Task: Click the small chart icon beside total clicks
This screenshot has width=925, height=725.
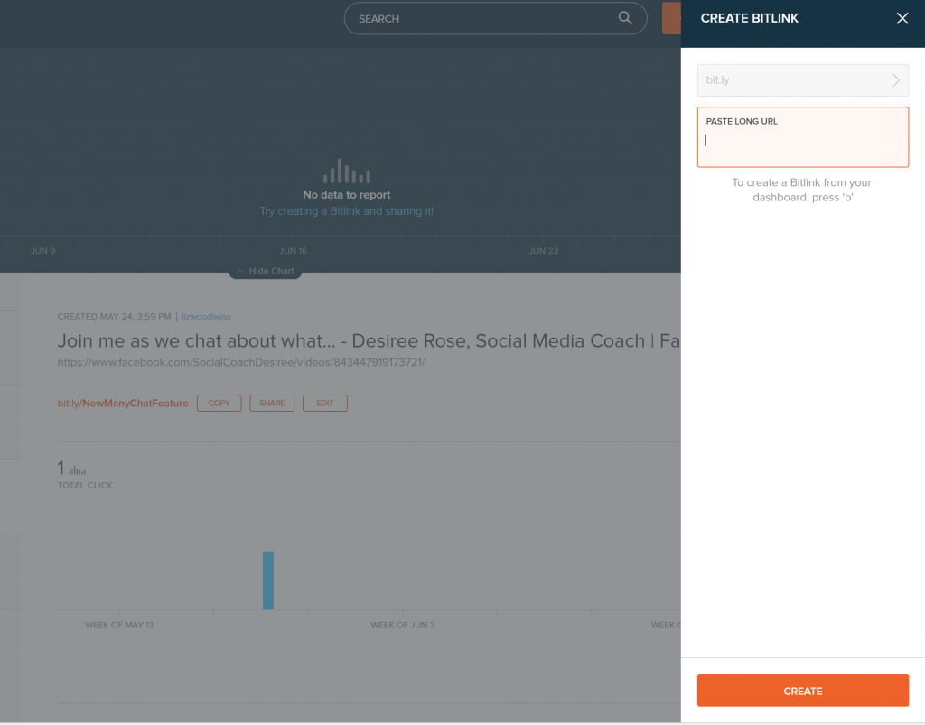Action: pyautogui.click(x=78, y=470)
